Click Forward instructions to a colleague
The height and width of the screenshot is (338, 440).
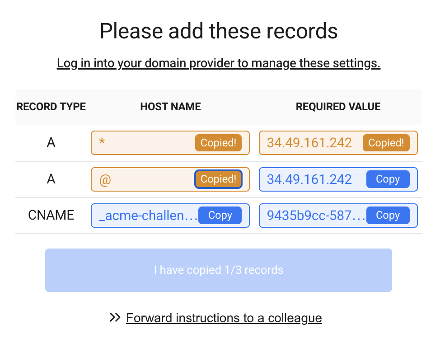[x=224, y=318]
